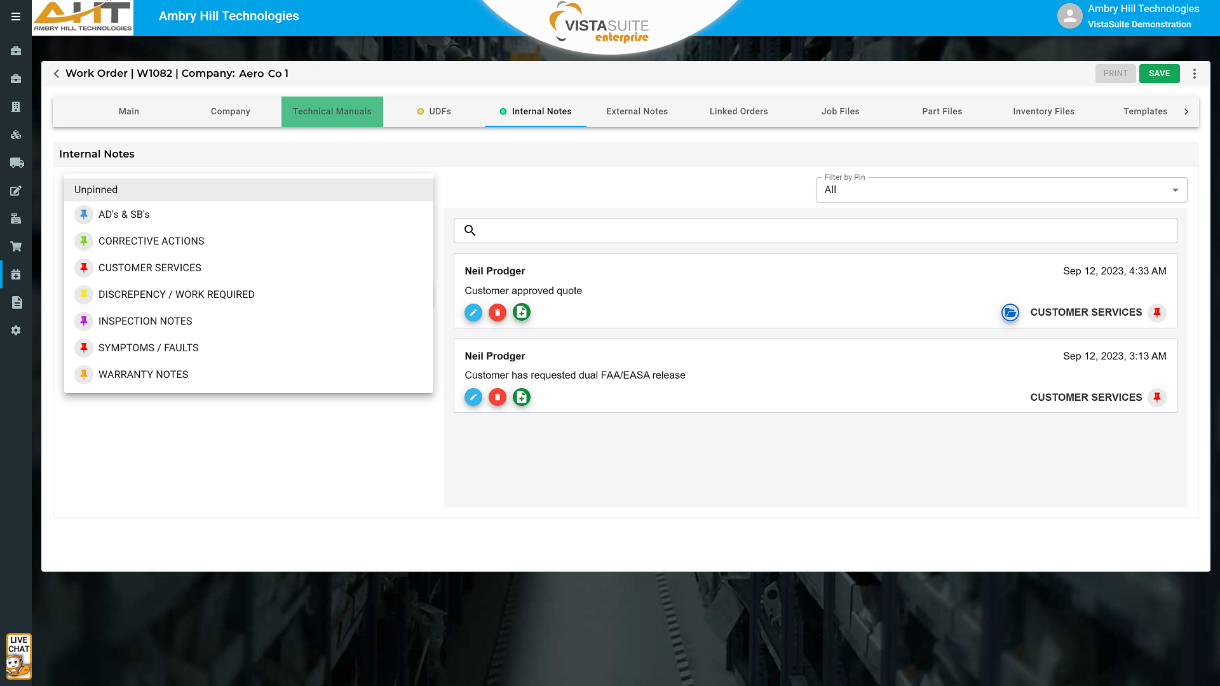This screenshot has height=686, width=1220.
Task: Open blue folder icon on first note
Action: click(x=1010, y=313)
